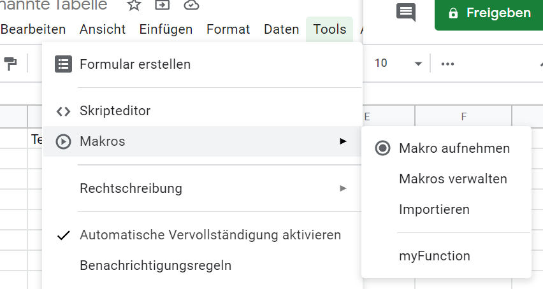Open the Einfügen menu
The height and width of the screenshot is (289, 543).
pyautogui.click(x=166, y=29)
